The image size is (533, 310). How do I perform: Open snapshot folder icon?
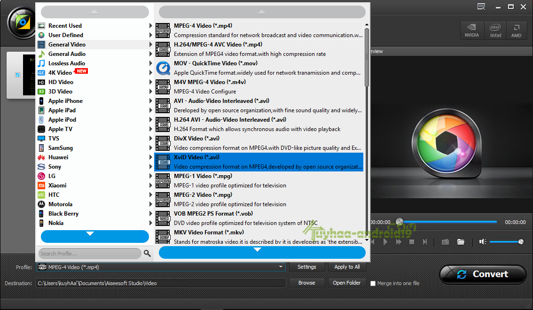click(x=461, y=242)
